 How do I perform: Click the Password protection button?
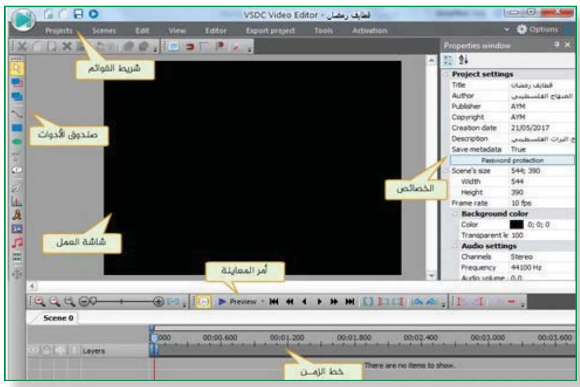tap(512, 160)
